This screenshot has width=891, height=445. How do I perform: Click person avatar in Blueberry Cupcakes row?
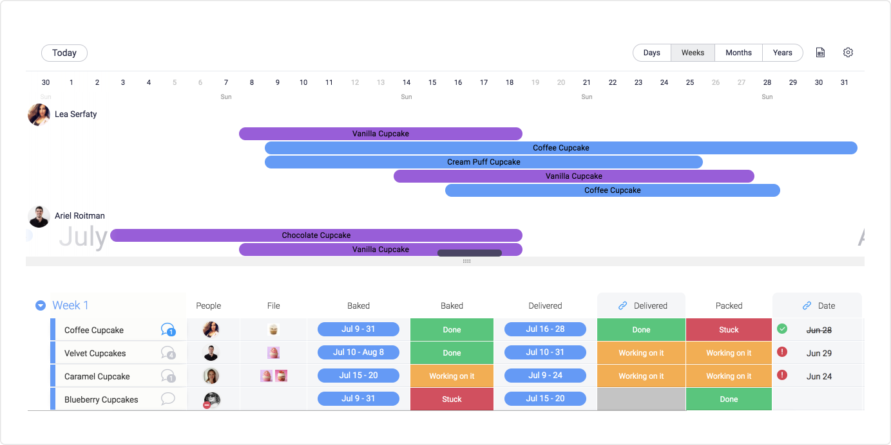(211, 400)
